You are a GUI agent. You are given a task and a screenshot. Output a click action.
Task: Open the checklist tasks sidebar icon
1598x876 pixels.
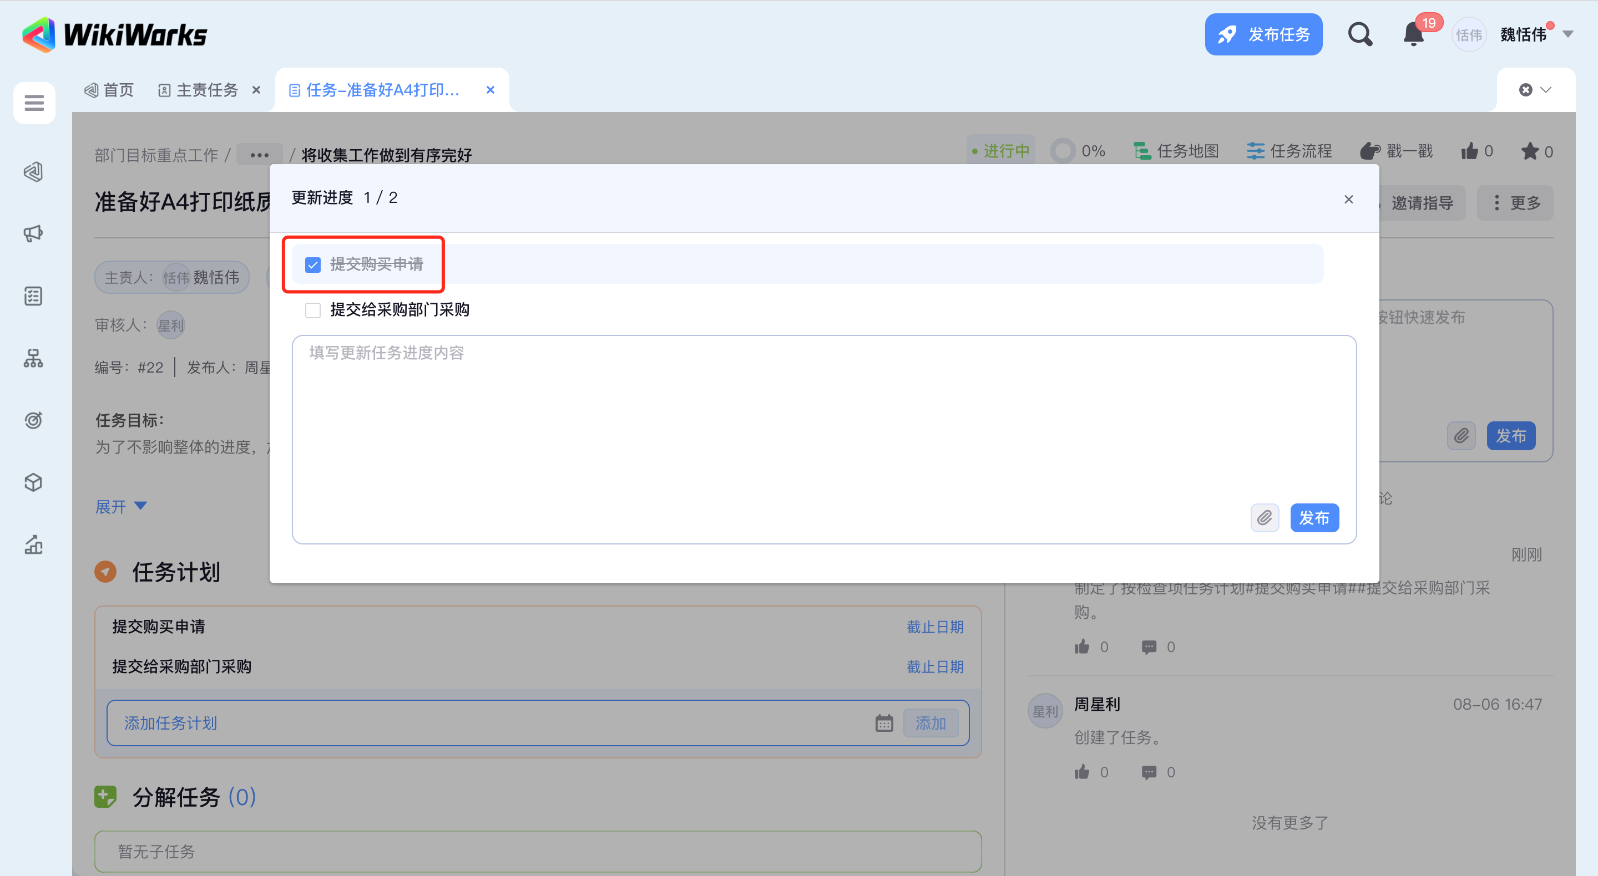coord(33,296)
